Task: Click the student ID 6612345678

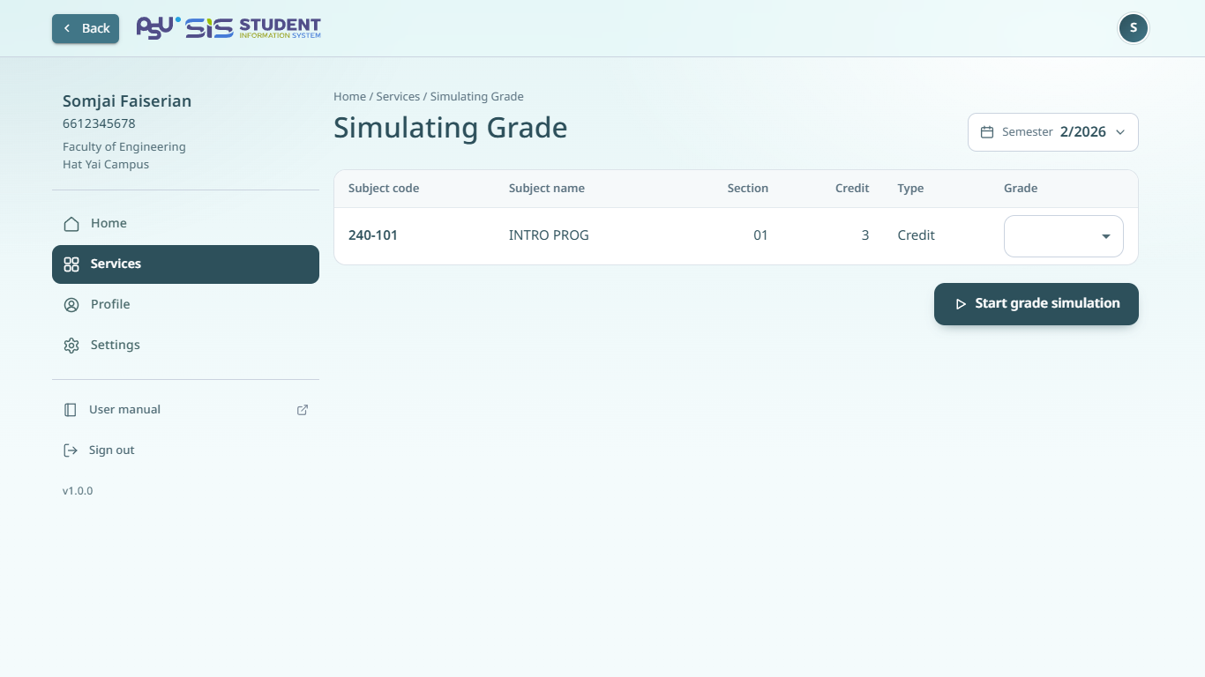Action: coord(99,124)
